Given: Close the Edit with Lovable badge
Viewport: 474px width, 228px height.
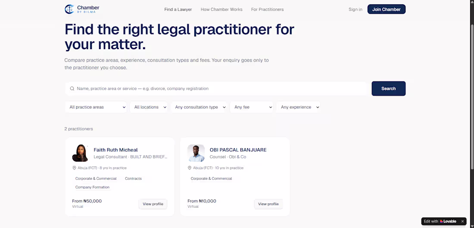Looking at the screenshot, I should point(462,222).
